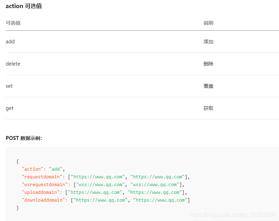Click the 'POST 数据示例' heading

(24, 138)
